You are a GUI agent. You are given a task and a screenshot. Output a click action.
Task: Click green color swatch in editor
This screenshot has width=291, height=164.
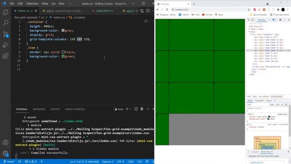[x=63, y=56]
